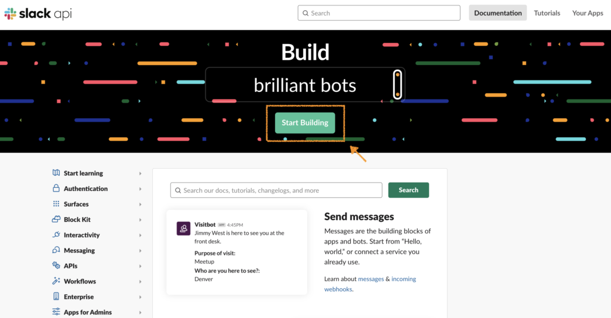The image size is (611, 318).
Task: Click the Visitbot avatar icon
Action: [184, 229]
